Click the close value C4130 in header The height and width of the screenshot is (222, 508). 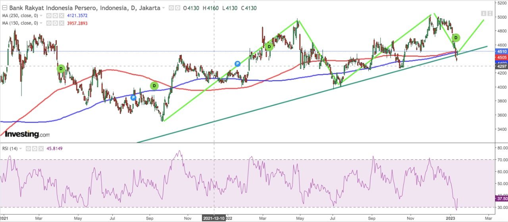tap(248, 8)
